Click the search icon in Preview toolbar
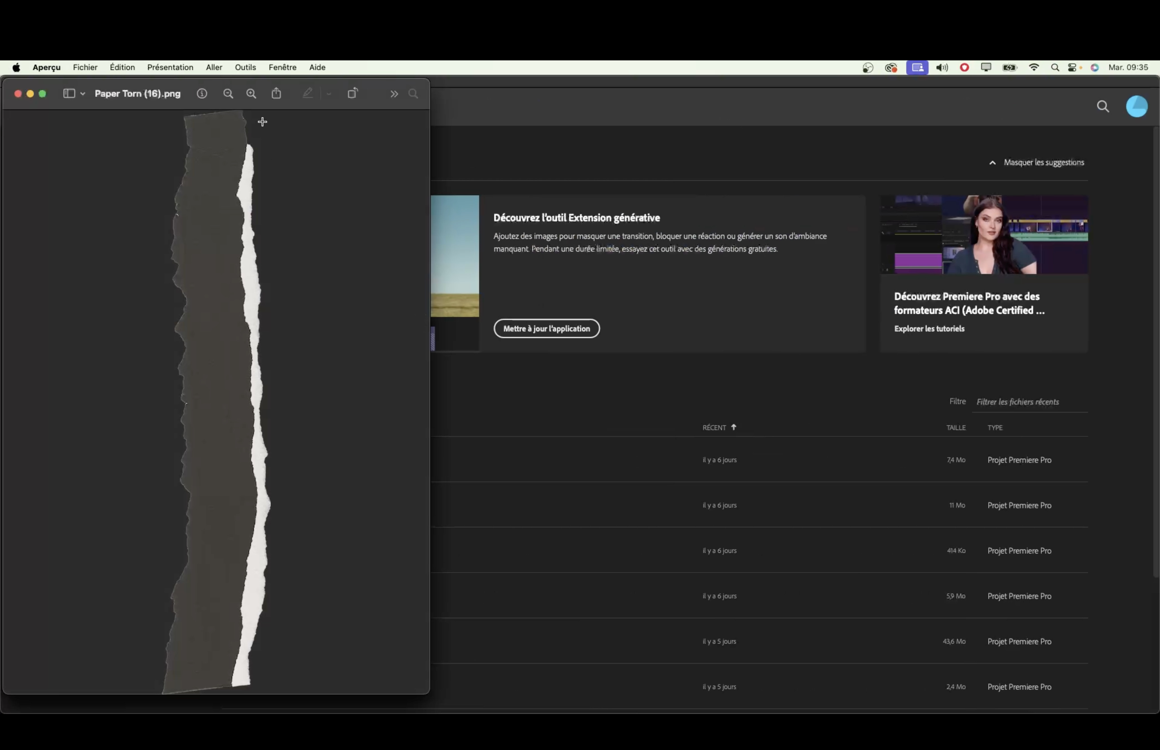 click(x=413, y=93)
